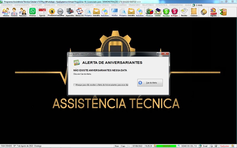
Task: Open the MENU COMPRAS menu
Action: (x=119, y=5)
